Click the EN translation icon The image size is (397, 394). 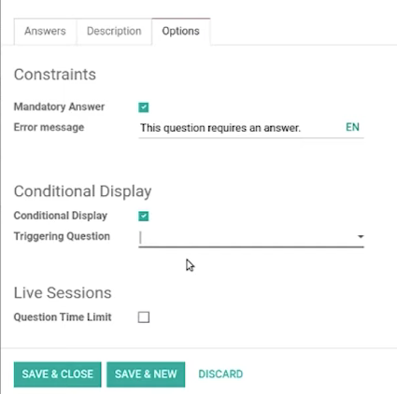(x=352, y=127)
